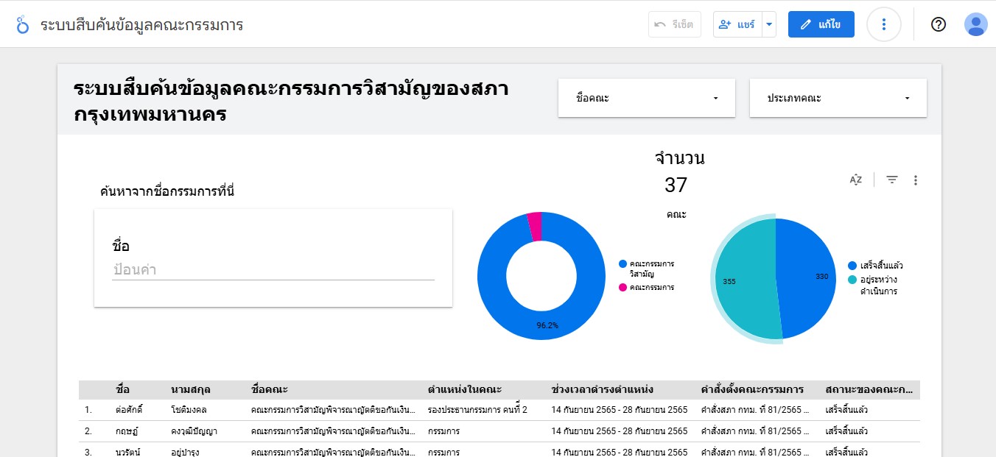Screen dimensions: 996x457
Task: Select the เสร็จสิ้นแล้ว legend color dot
Action: click(x=852, y=266)
